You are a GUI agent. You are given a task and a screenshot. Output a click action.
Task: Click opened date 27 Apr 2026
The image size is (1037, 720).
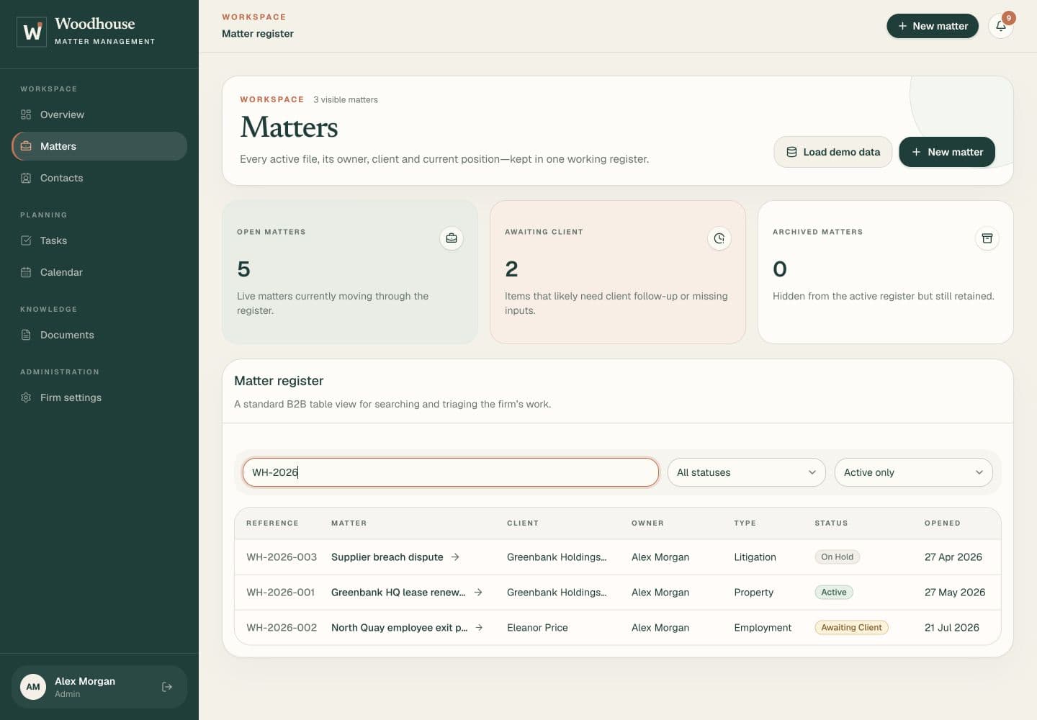953,557
